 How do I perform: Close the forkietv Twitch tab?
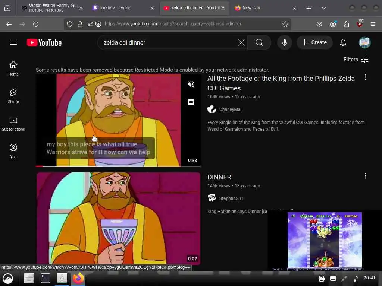(x=152, y=8)
